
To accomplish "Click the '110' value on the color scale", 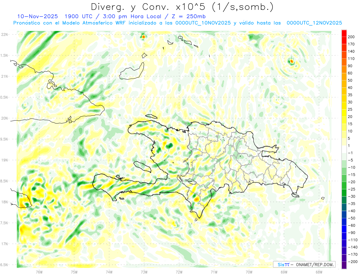I will (x=351, y=59).
